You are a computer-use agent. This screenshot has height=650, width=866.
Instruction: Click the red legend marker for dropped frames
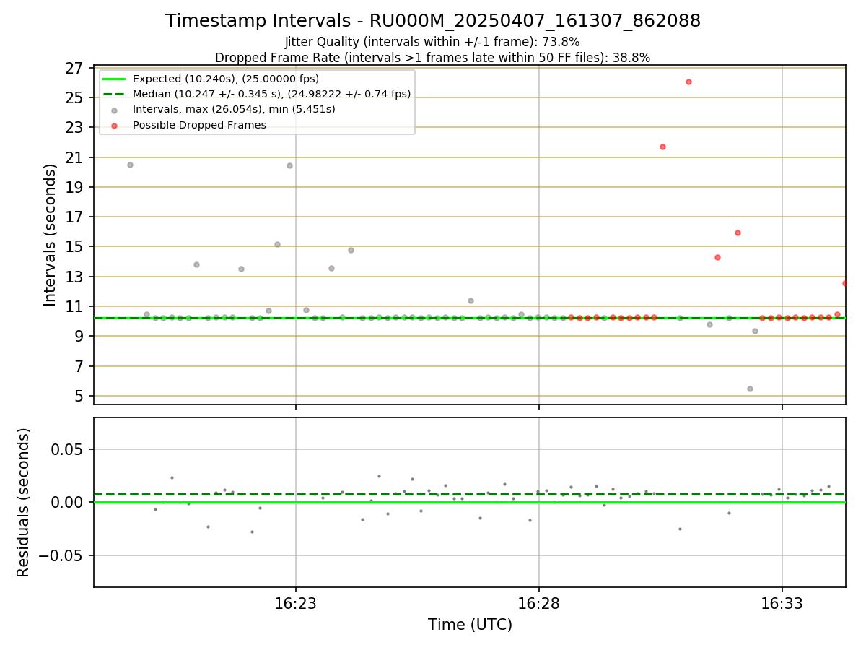coord(114,126)
